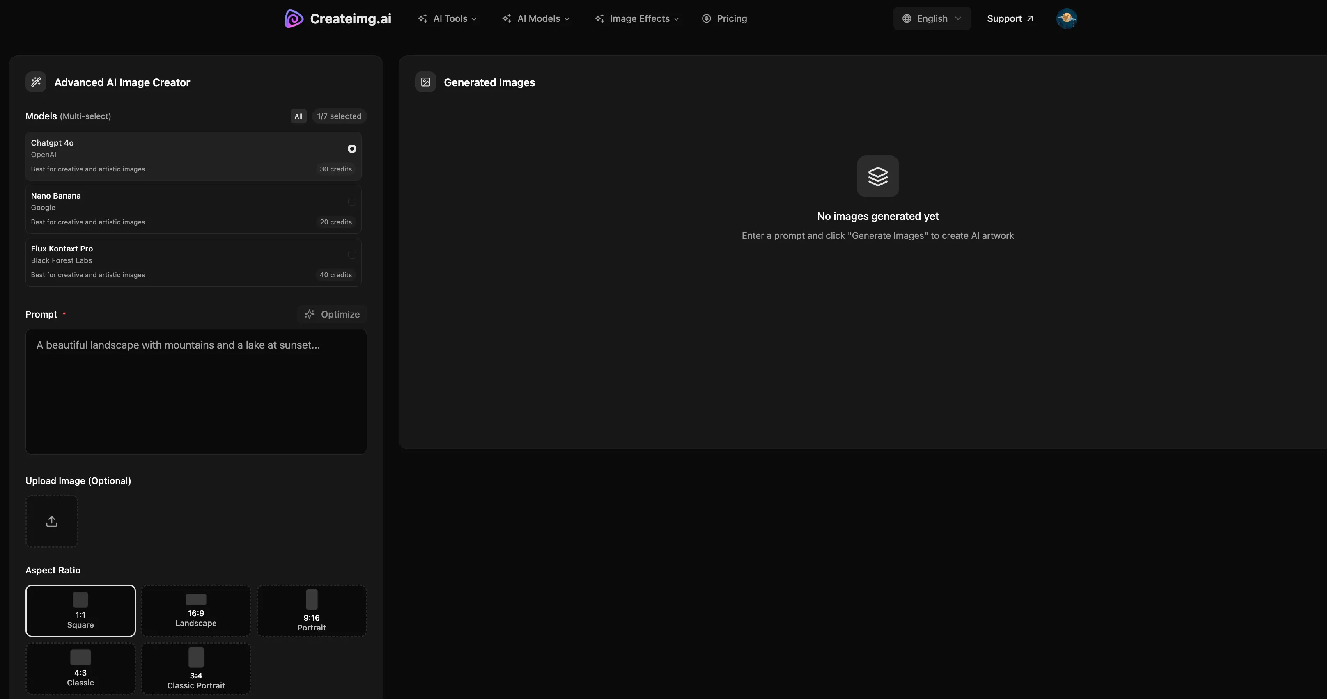
Task: Click the magic wand Image Creator icon
Action: point(36,82)
